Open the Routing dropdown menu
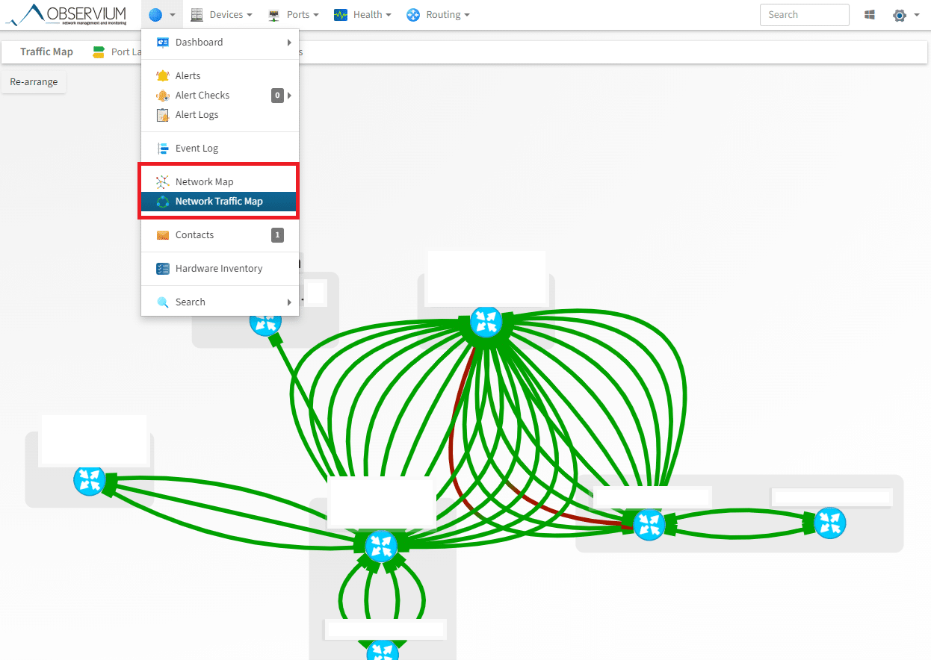The height and width of the screenshot is (660, 931). (x=438, y=15)
